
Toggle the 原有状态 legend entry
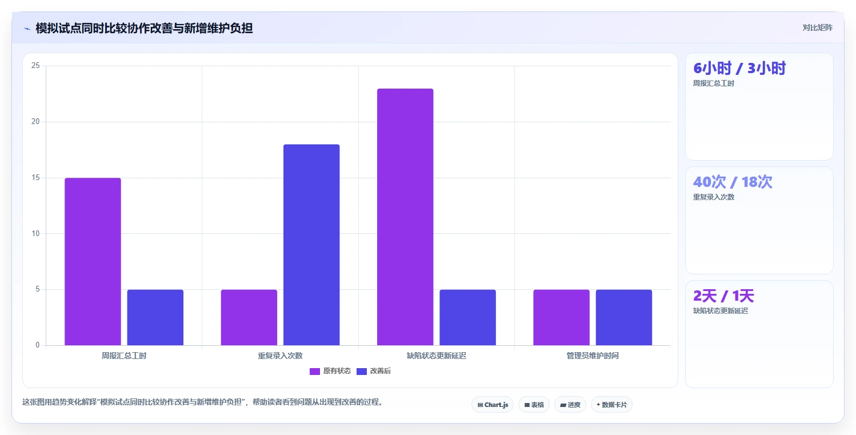pos(330,371)
